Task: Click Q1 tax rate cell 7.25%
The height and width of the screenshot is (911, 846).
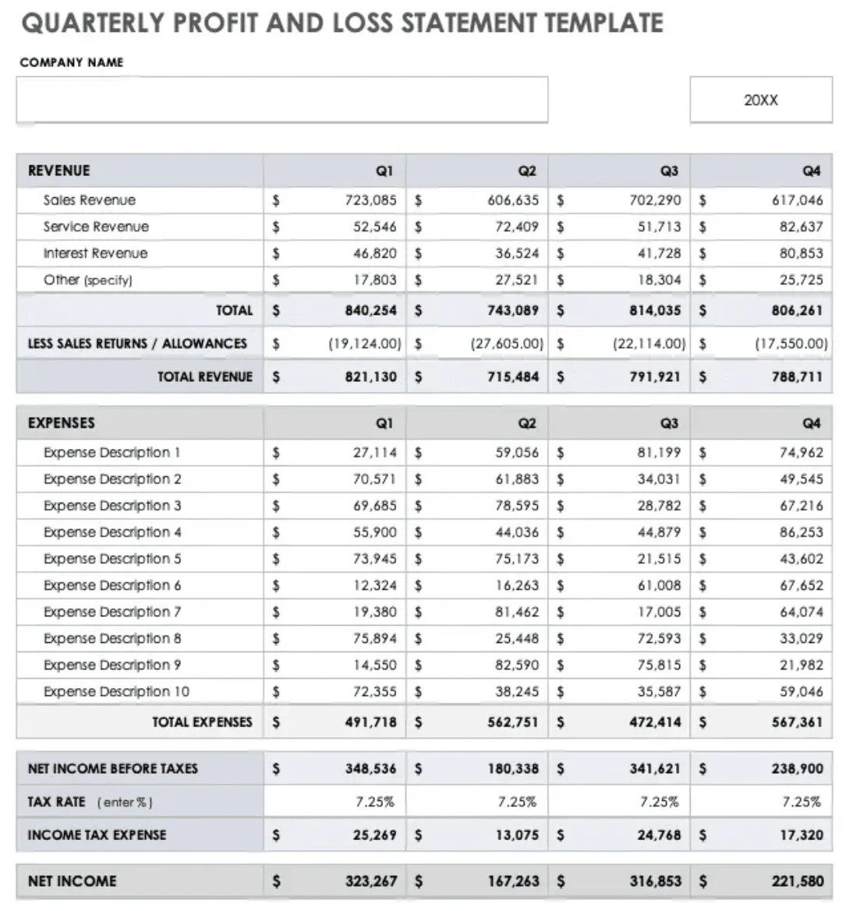Action: coord(335,802)
